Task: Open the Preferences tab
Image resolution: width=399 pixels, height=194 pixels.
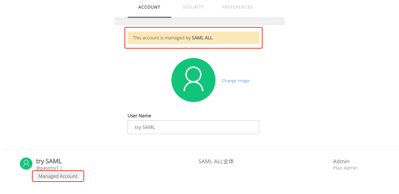Action: point(237,7)
